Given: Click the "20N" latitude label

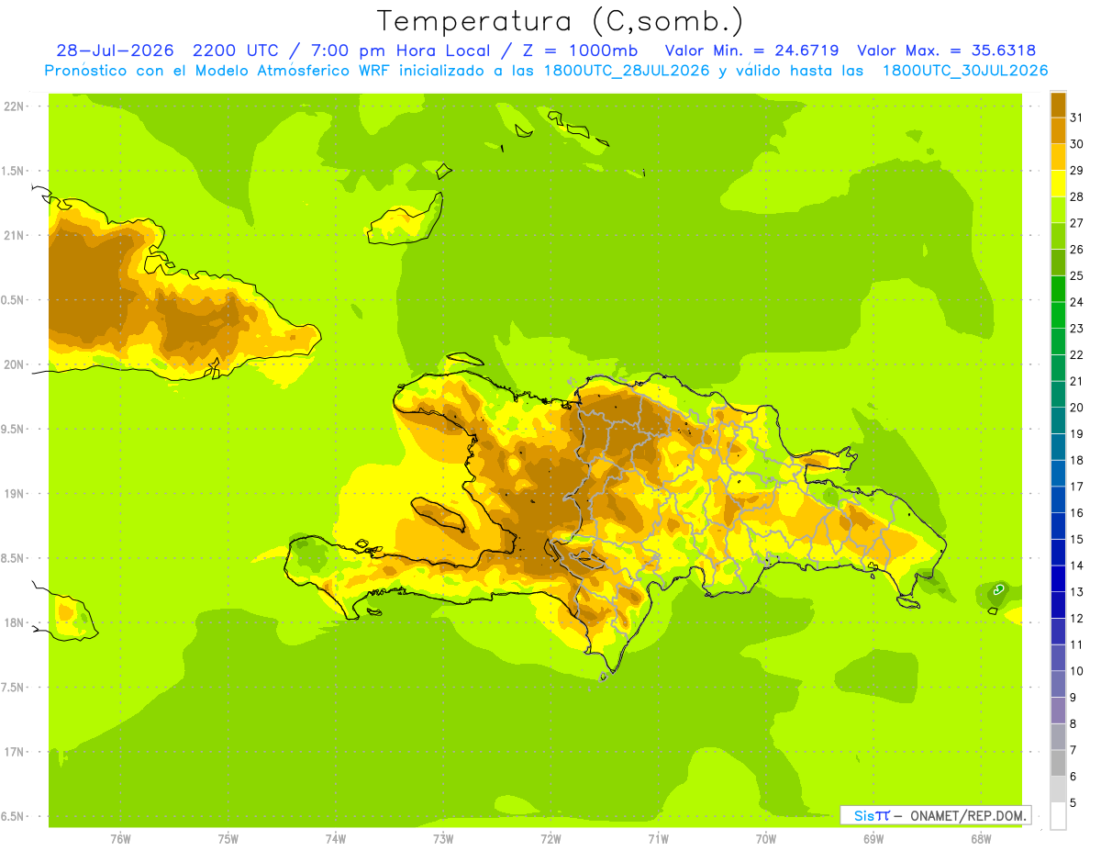Looking at the screenshot, I should [x=14, y=365].
